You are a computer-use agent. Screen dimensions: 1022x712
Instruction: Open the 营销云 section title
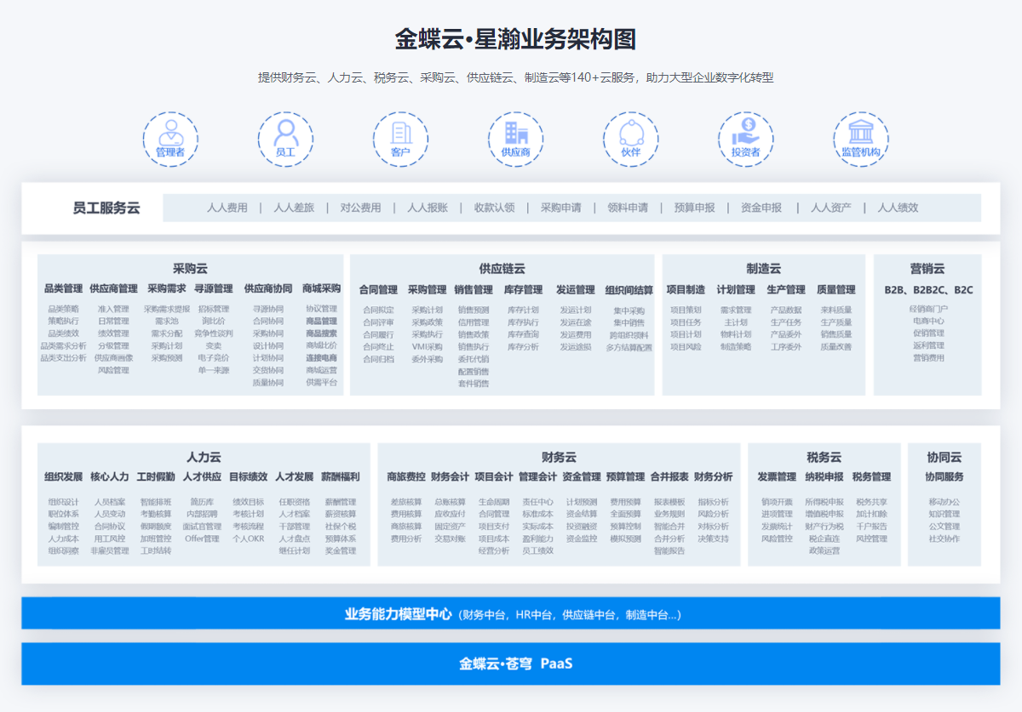pyautogui.click(x=927, y=268)
